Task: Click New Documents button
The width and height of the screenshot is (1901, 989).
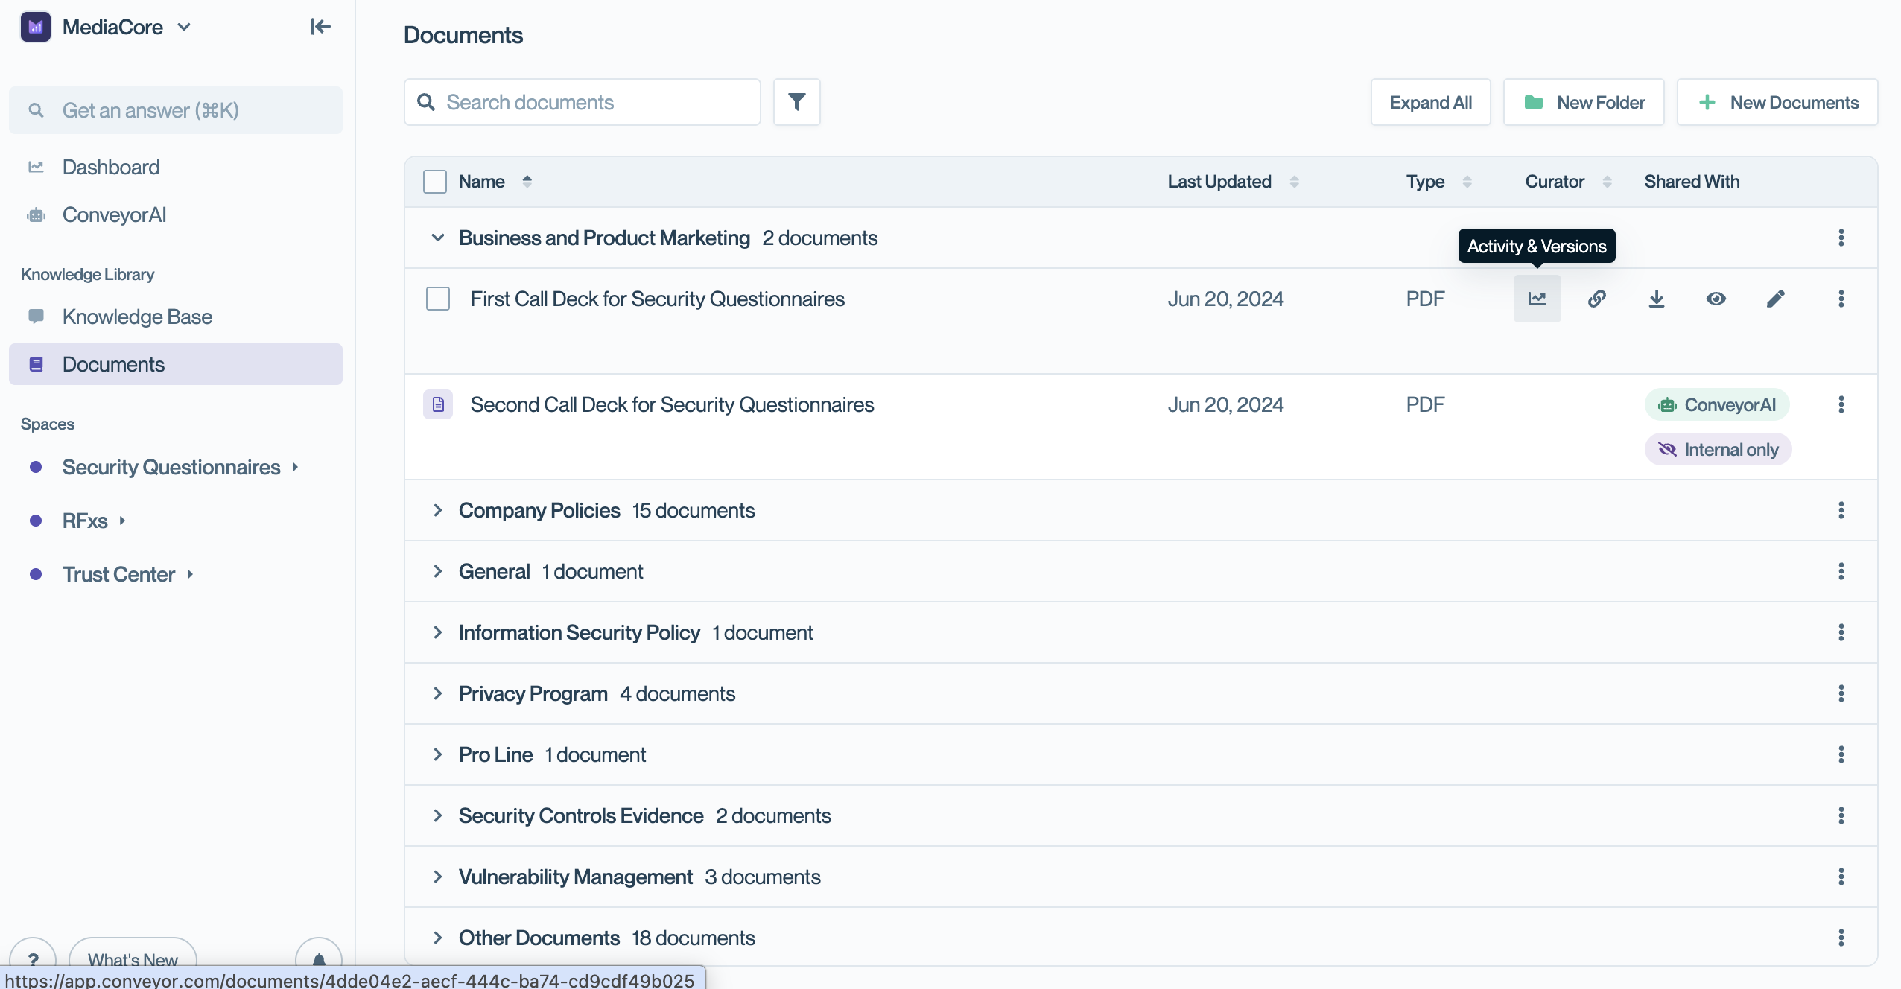Action: pos(1777,102)
